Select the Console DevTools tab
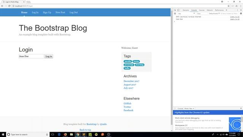 click(194, 10)
